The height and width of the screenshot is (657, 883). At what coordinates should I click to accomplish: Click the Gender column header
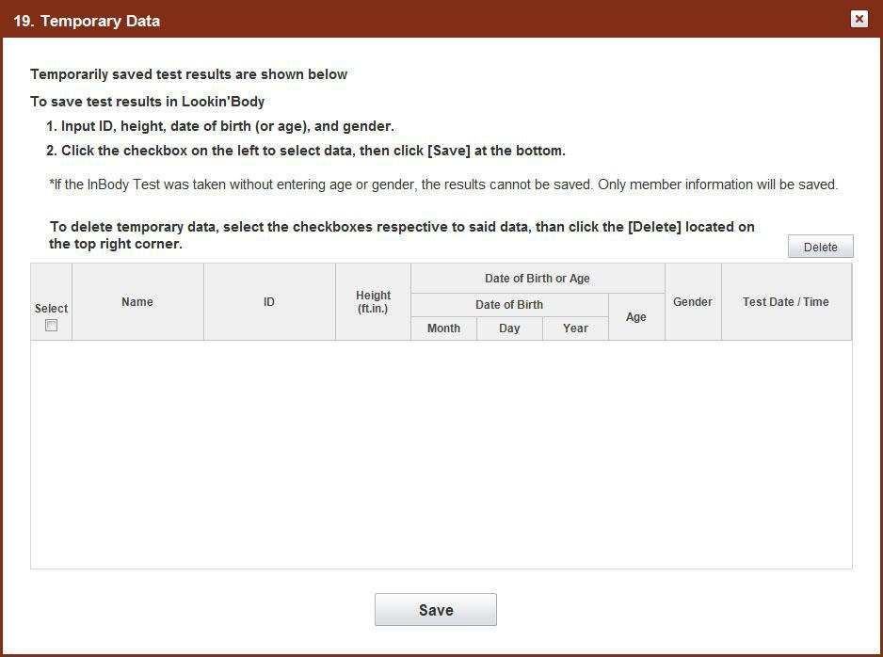pyautogui.click(x=693, y=302)
